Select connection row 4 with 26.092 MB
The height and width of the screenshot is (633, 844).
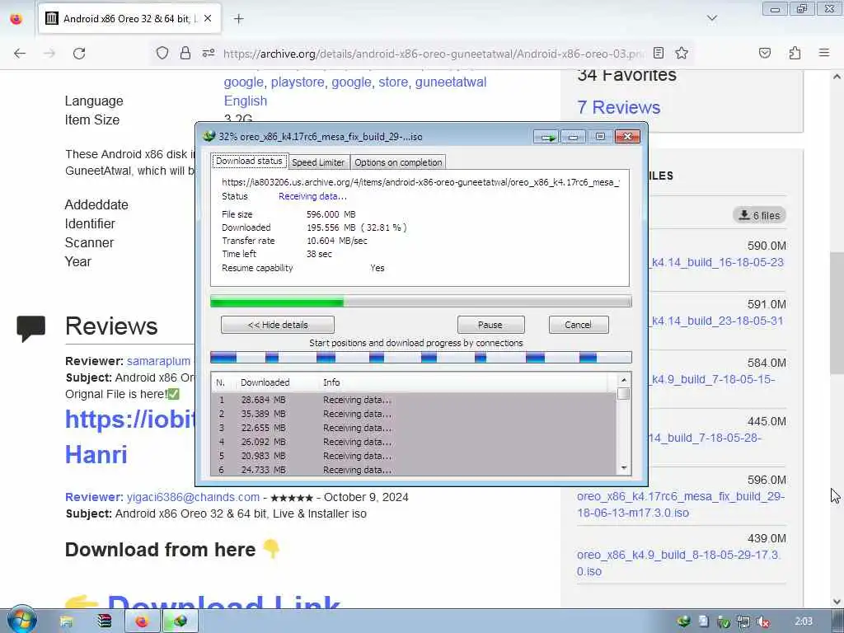click(414, 442)
